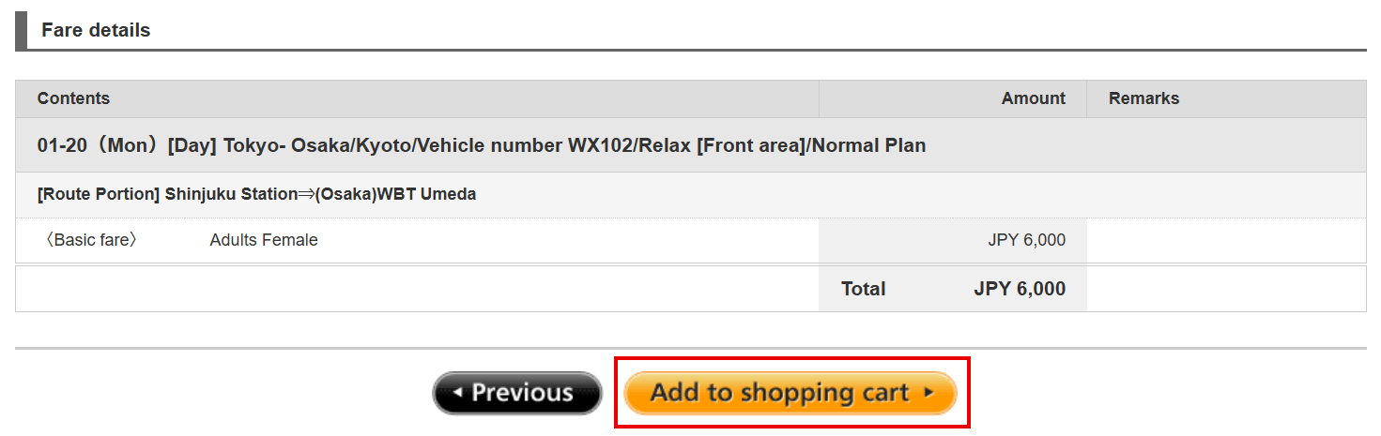The image size is (1381, 436).
Task: Click the 01-20 Tokyo-Osaka/Kyoto trip title row
Action: [x=481, y=145]
